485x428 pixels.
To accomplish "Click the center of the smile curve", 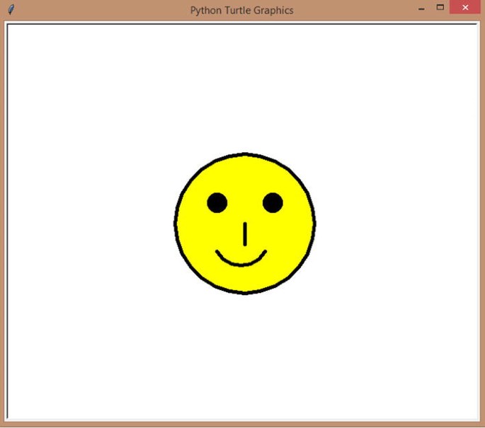I will (x=241, y=265).
